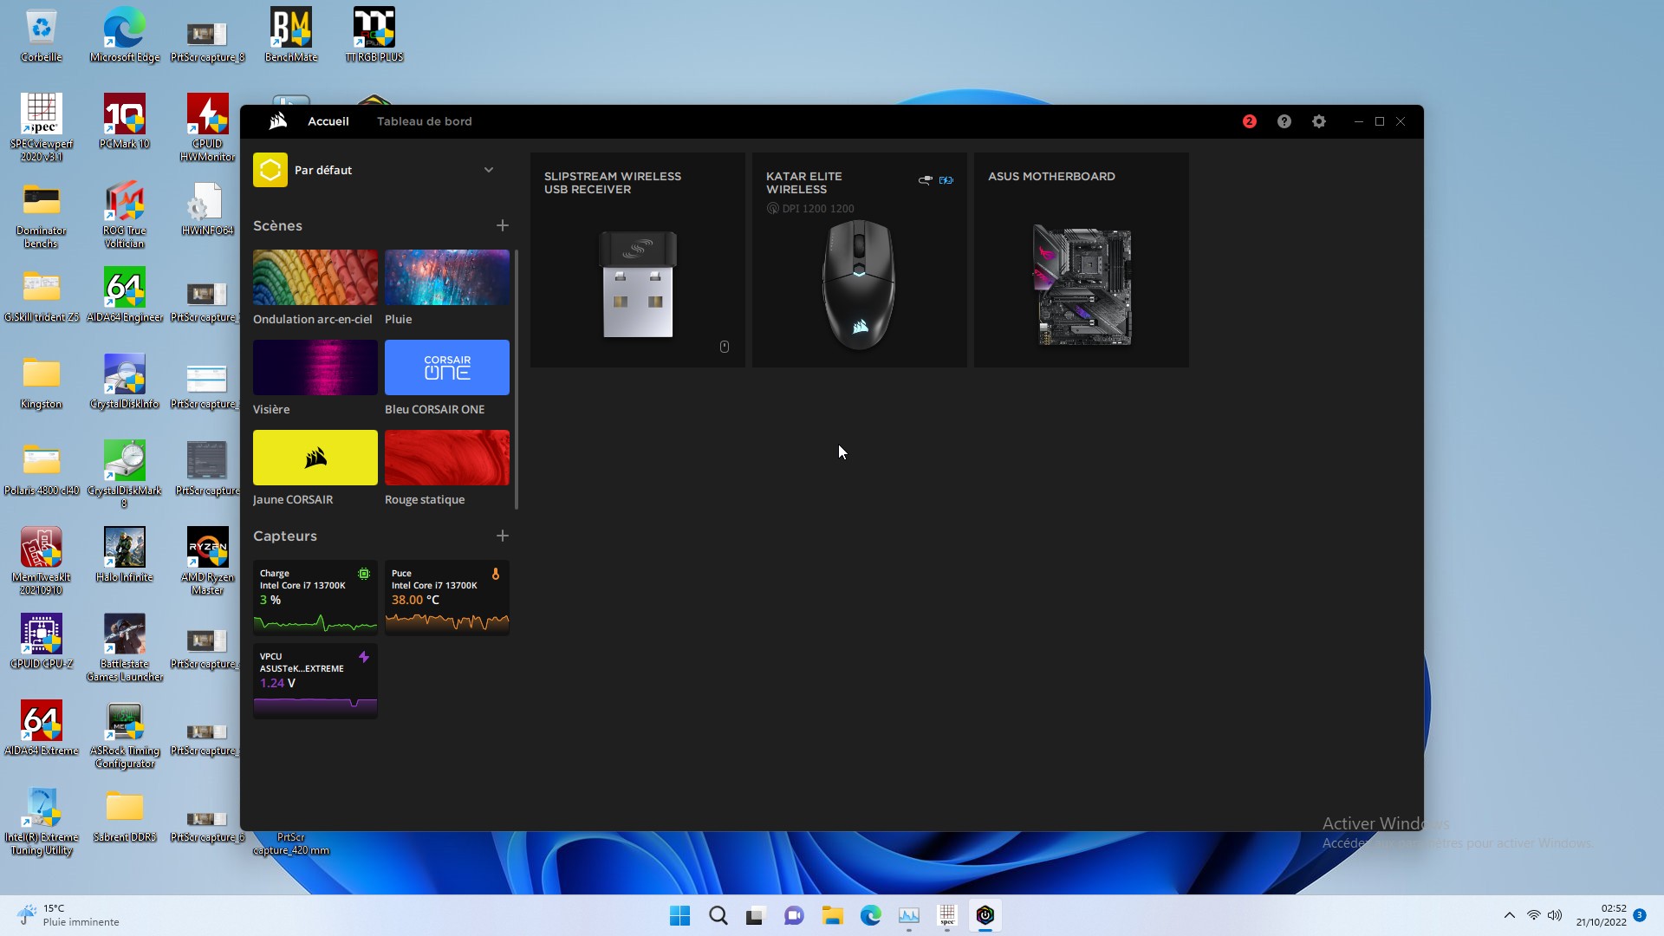1664x936 pixels.
Task: Select the Ondulation arc-en-ciel scene
Action: 315,277
